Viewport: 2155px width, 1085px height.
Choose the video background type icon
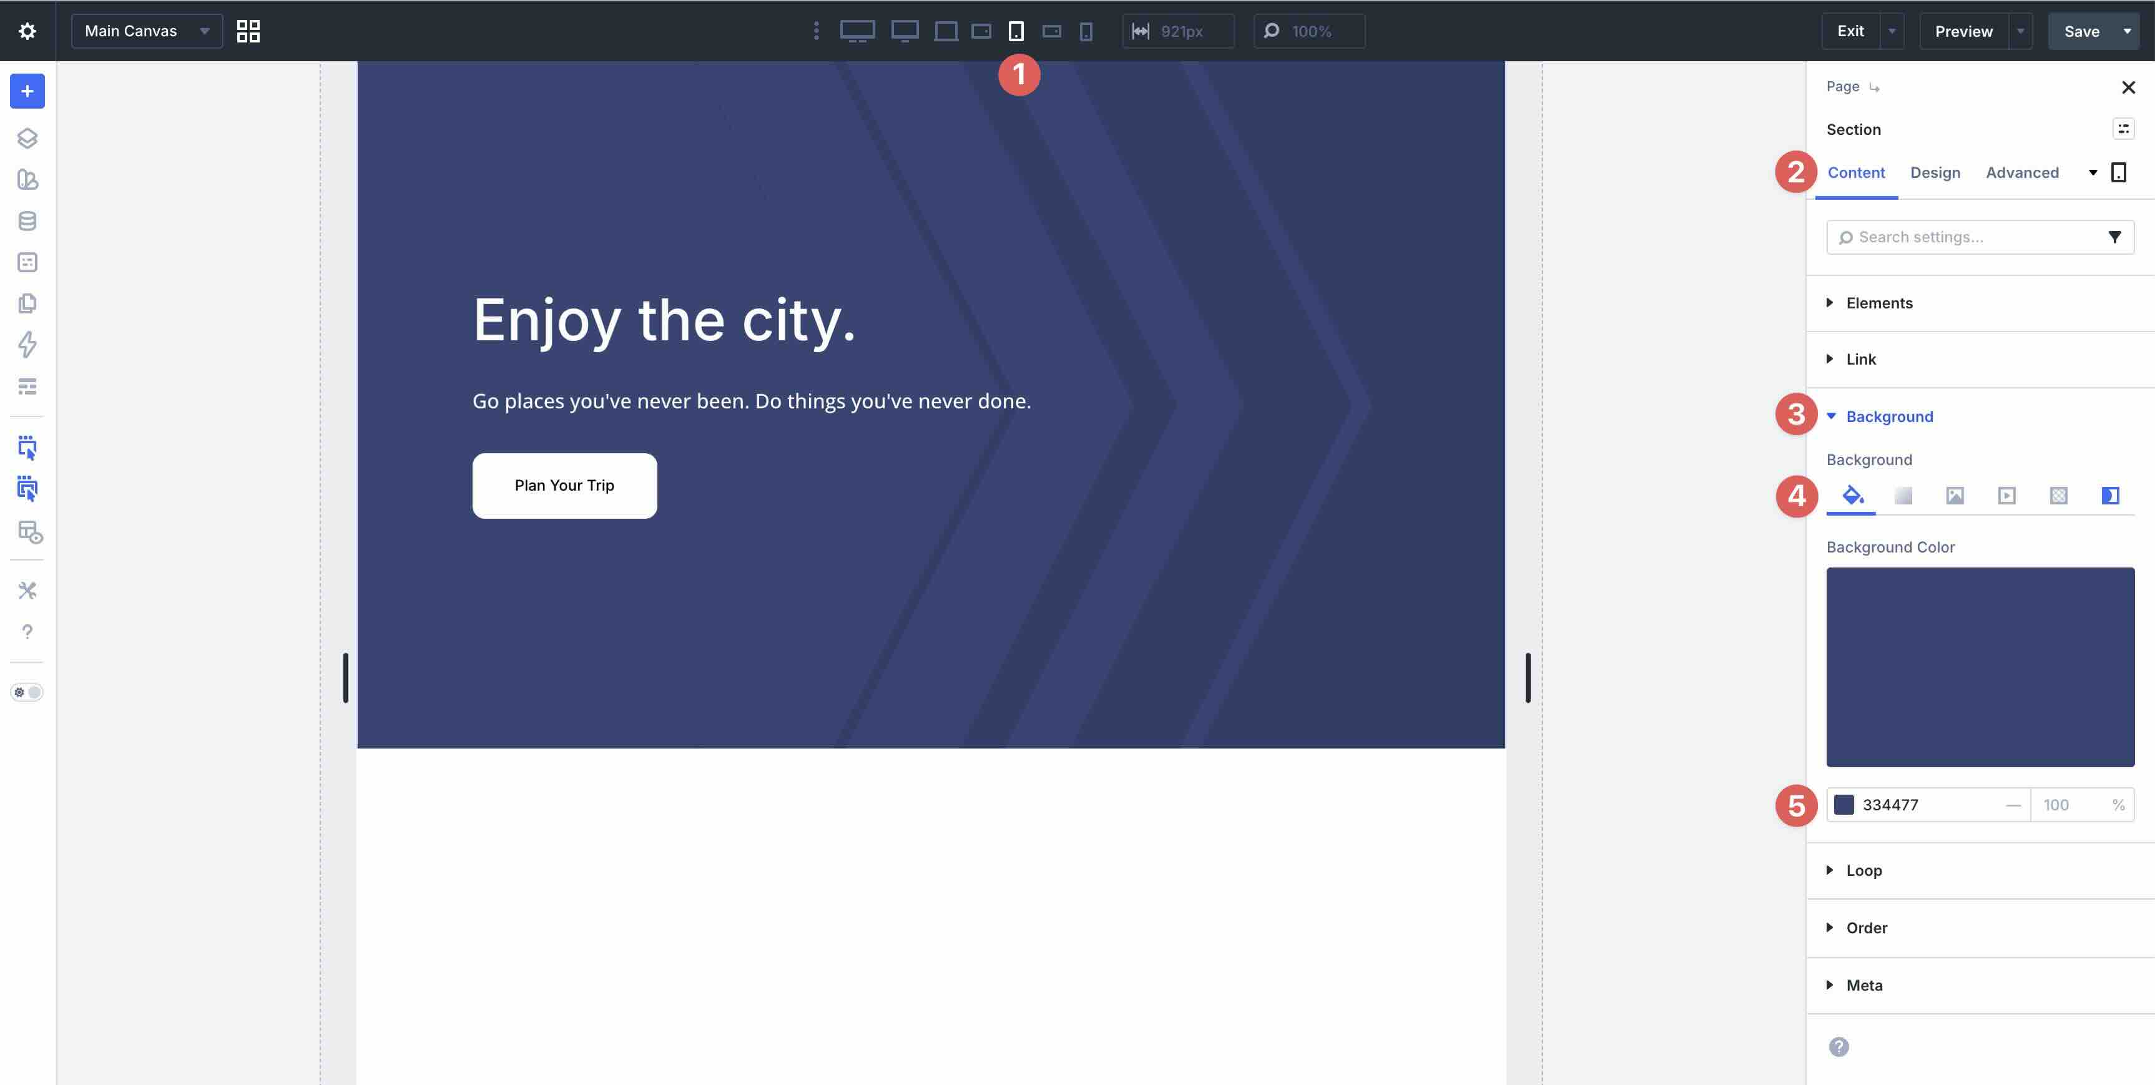coord(2007,495)
